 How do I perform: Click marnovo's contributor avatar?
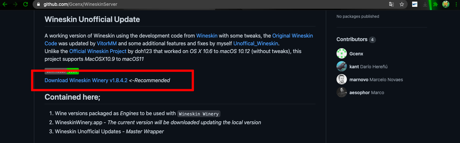coord(342,79)
